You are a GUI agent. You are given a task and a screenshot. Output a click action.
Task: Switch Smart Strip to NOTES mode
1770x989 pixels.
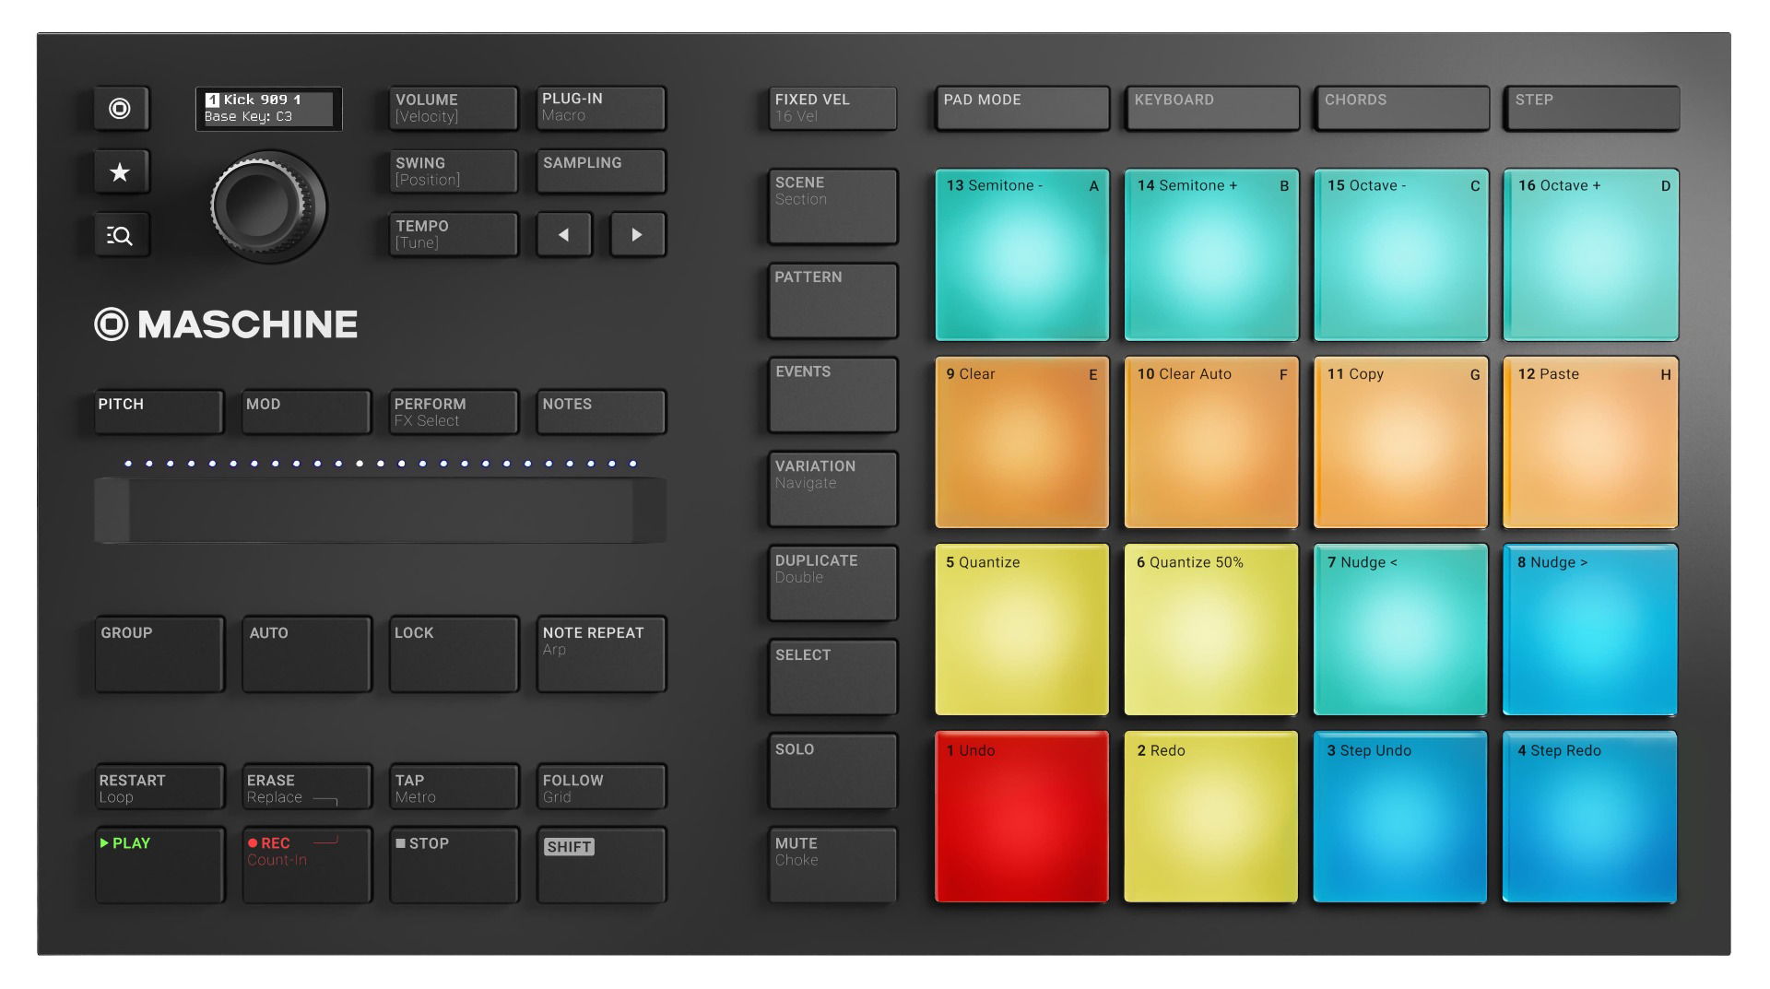coord(601,412)
